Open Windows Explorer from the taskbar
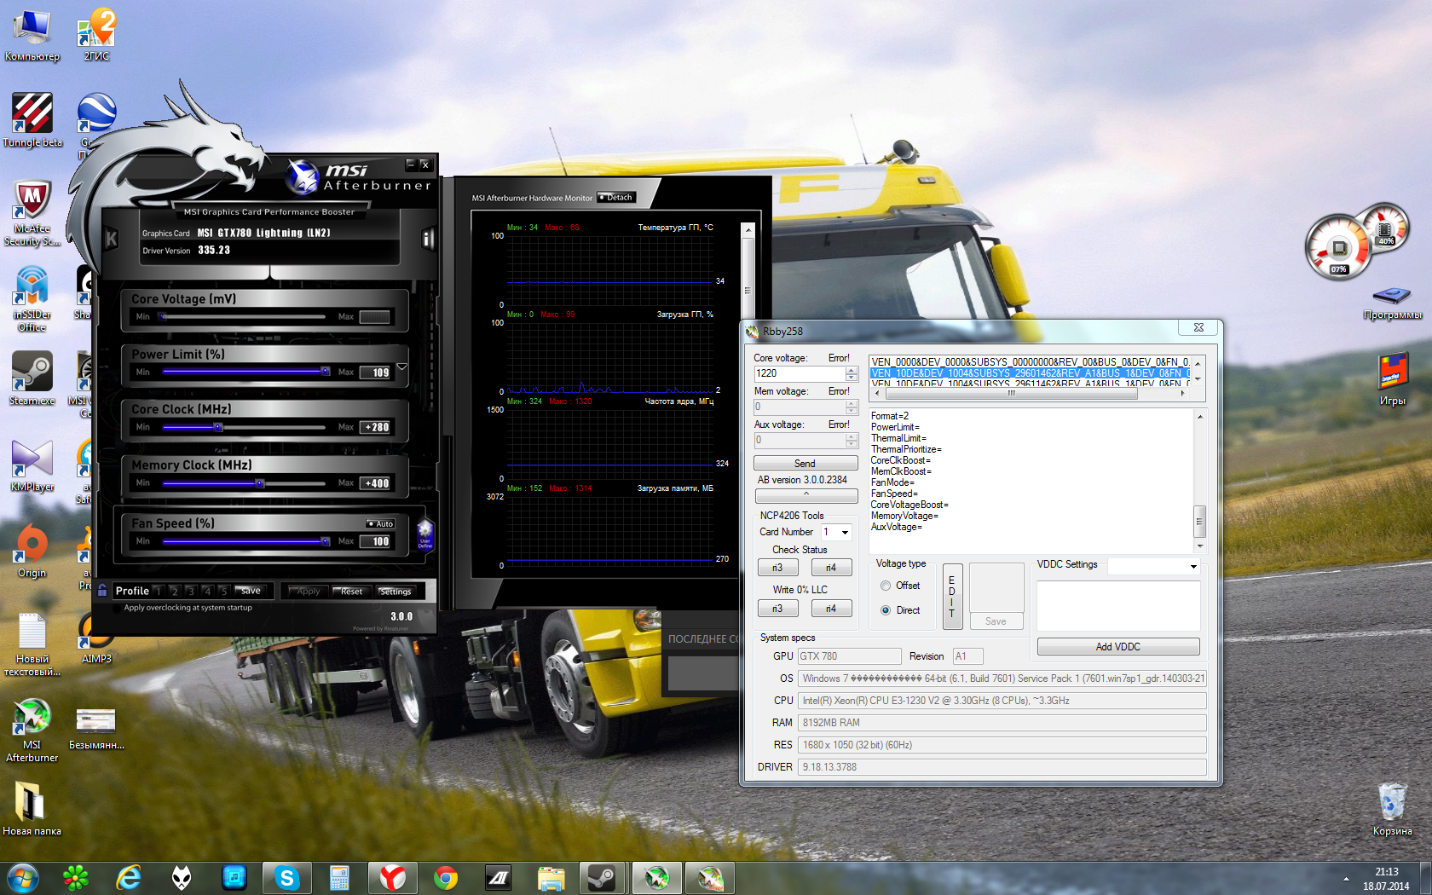The height and width of the screenshot is (895, 1432). pyautogui.click(x=551, y=877)
